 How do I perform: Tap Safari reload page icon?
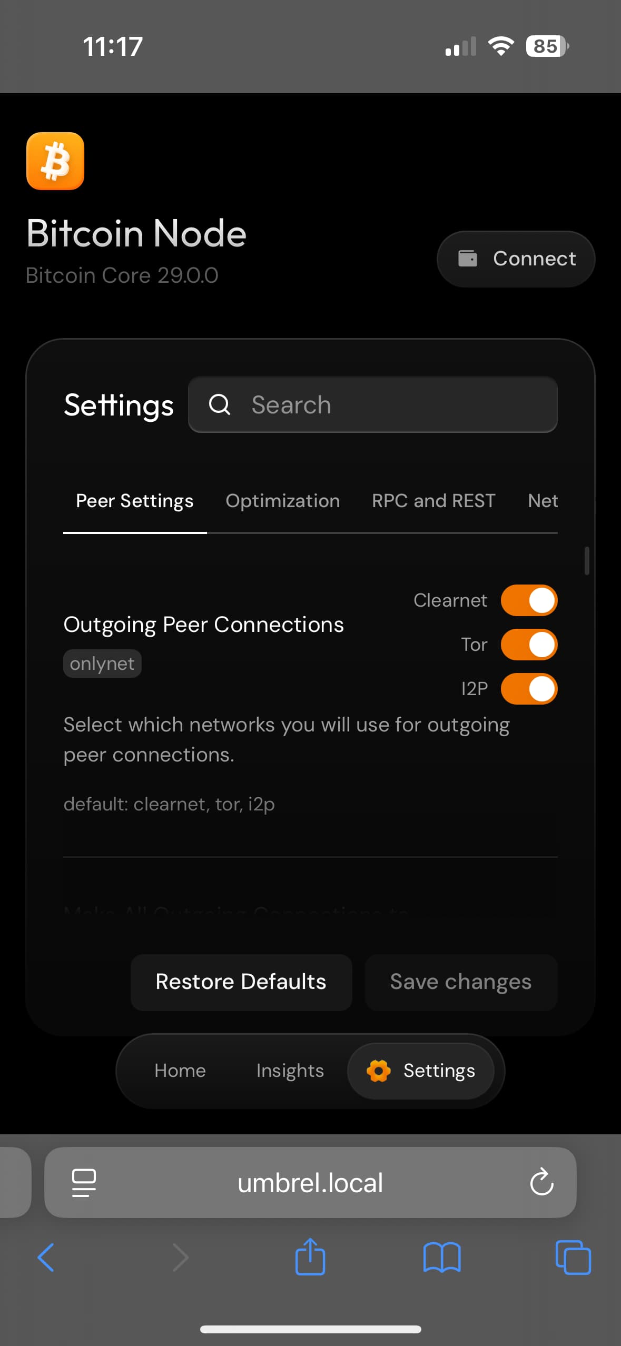[541, 1183]
